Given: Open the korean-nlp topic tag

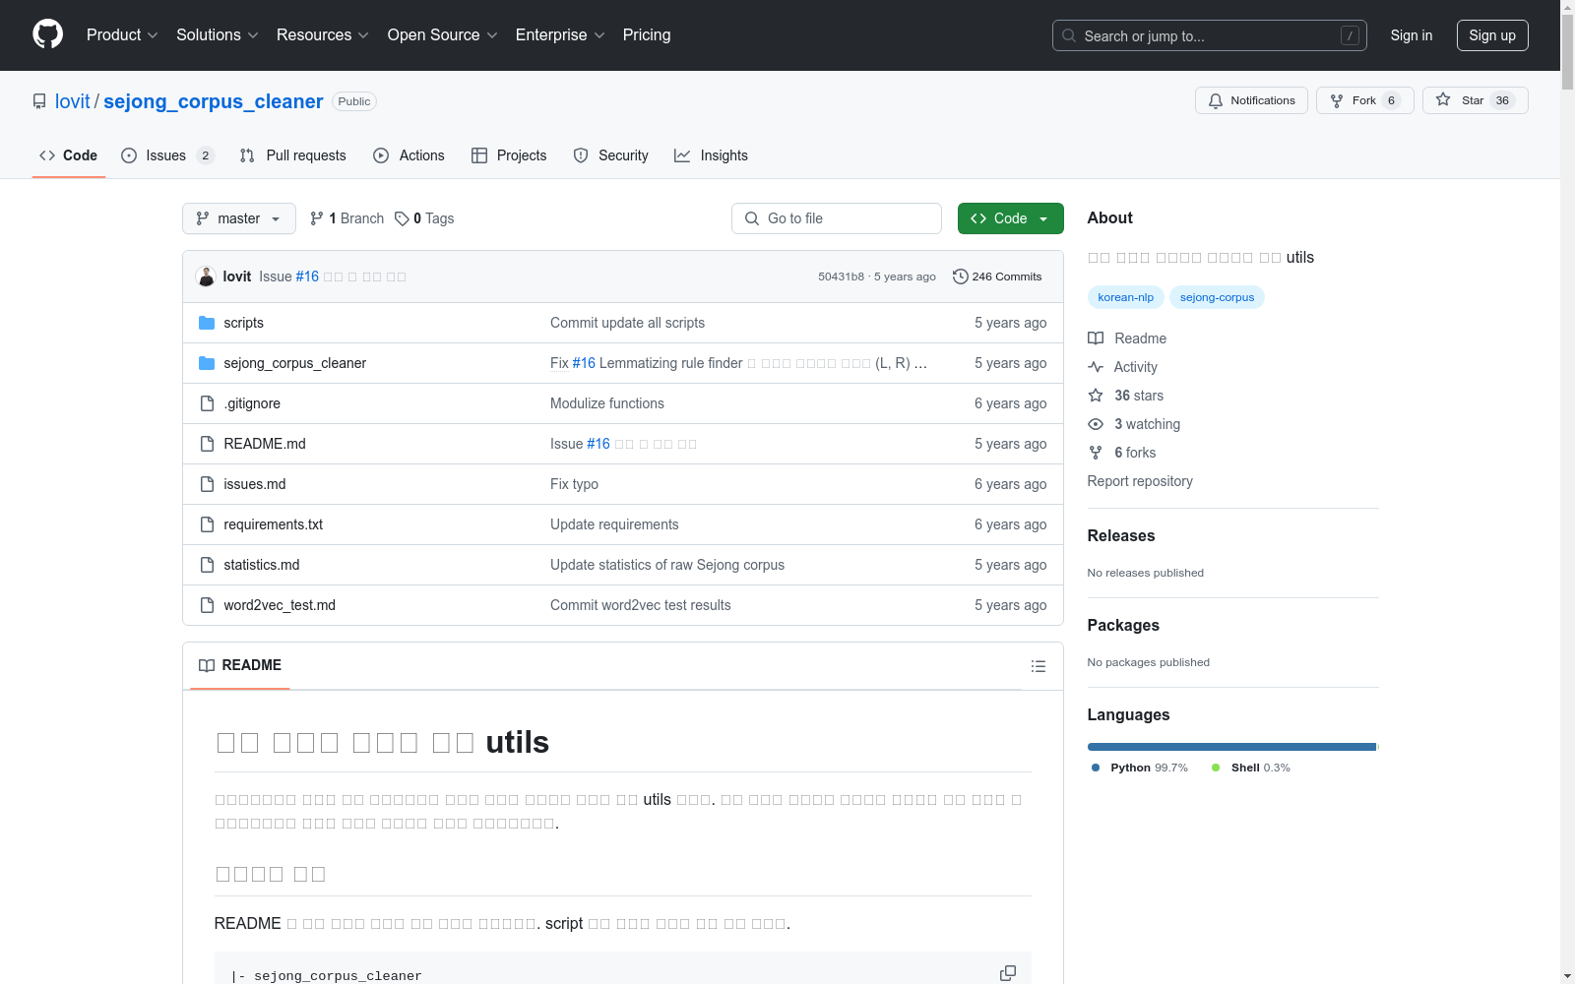Looking at the screenshot, I should point(1125,297).
